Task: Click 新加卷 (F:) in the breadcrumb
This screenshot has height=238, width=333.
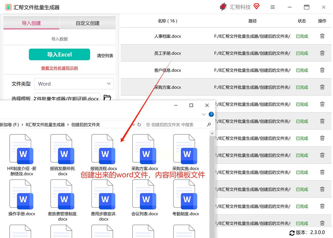Action: (9, 125)
